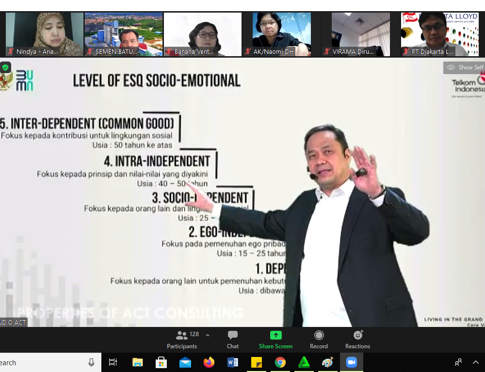485x372 pixels.
Task: Open the Sticky Notes taskbar app
Action: [257, 362]
